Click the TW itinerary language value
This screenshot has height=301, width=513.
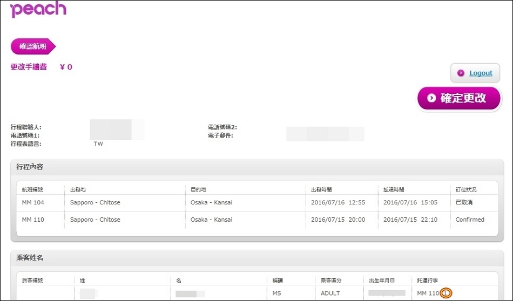click(x=98, y=144)
